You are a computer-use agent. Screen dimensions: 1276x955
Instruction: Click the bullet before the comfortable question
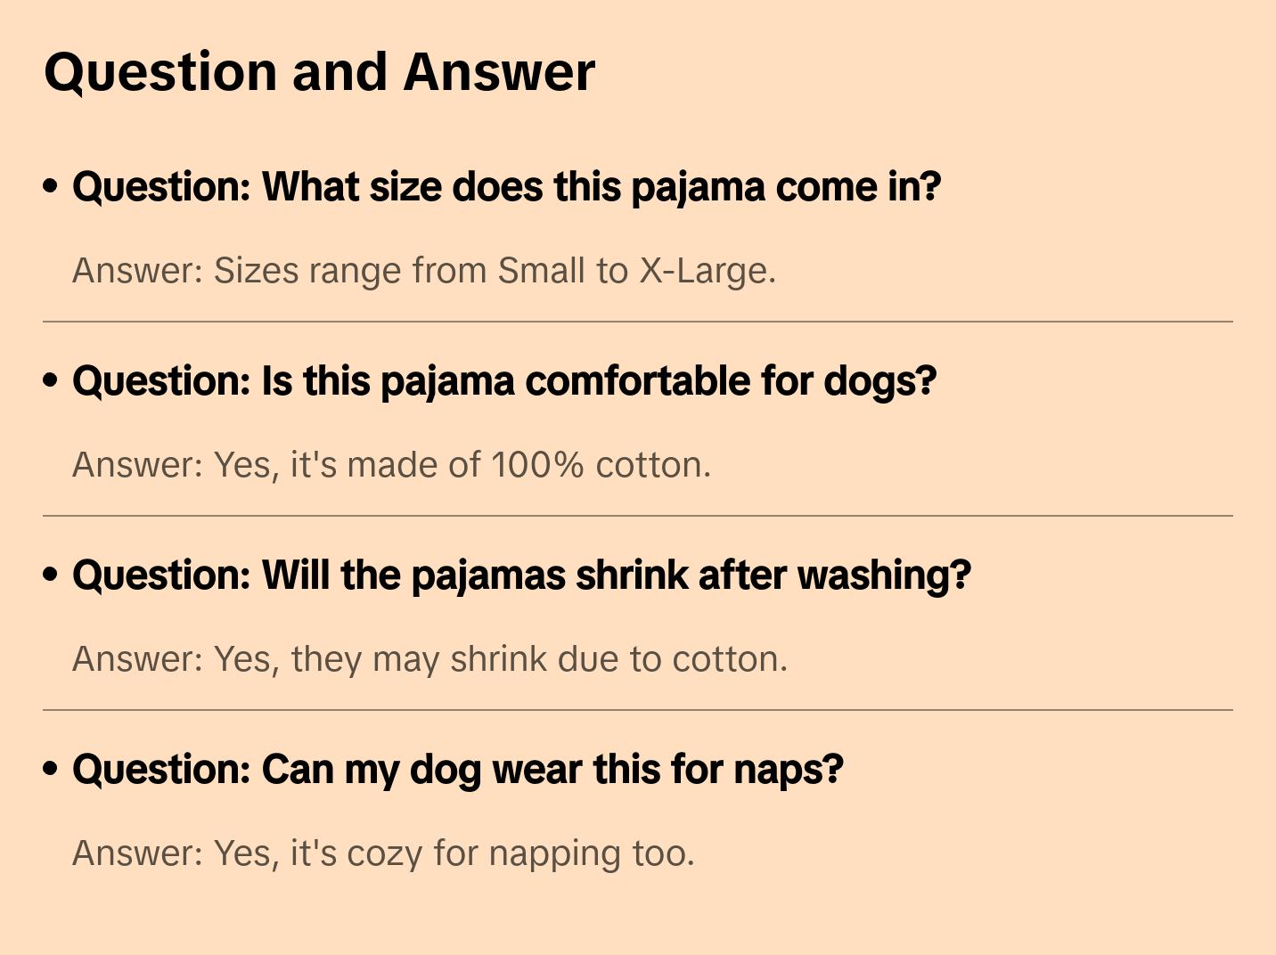click(x=51, y=380)
